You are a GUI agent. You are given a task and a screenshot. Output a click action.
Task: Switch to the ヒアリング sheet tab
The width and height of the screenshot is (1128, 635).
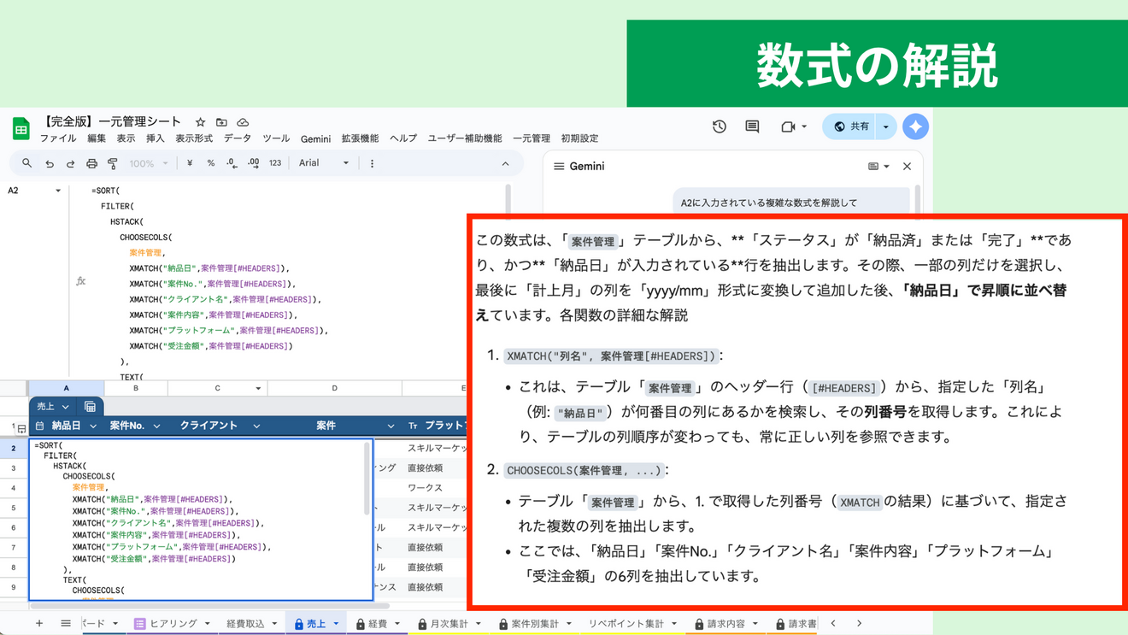click(x=173, y=624)
